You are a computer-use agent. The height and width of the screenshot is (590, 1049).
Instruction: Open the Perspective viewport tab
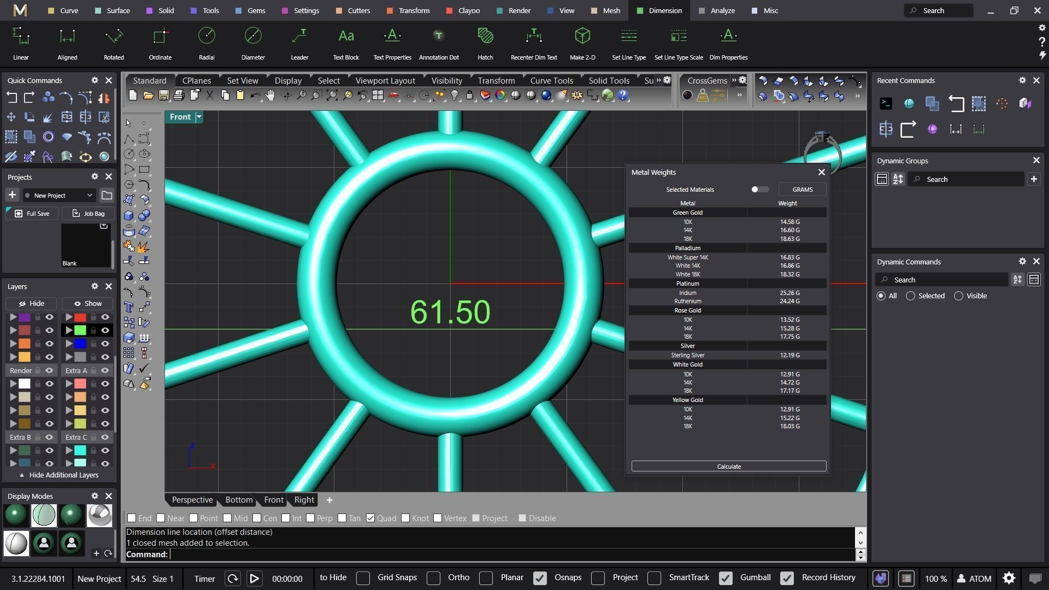point(192,500)
